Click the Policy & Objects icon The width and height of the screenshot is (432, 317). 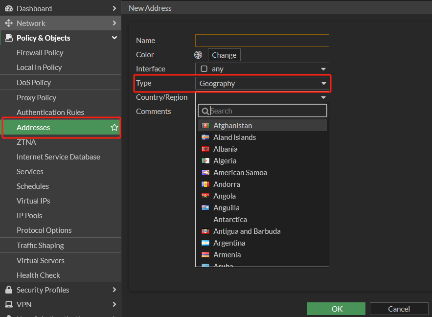(x=8, y=38)
